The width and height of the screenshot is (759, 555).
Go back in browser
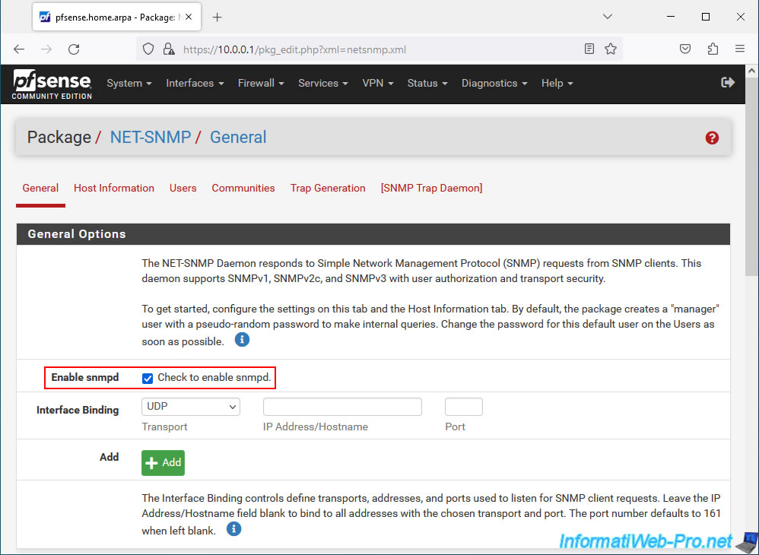click(19, 49)
